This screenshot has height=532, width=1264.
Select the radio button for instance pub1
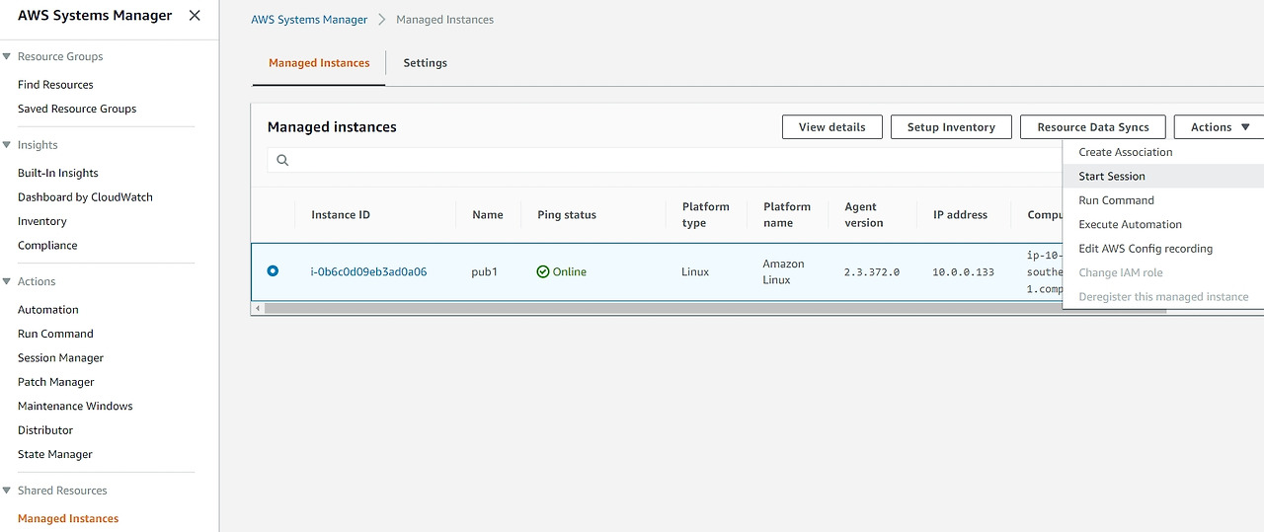tap(273, 271)
